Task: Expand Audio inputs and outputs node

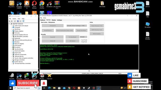Action: 11,26
